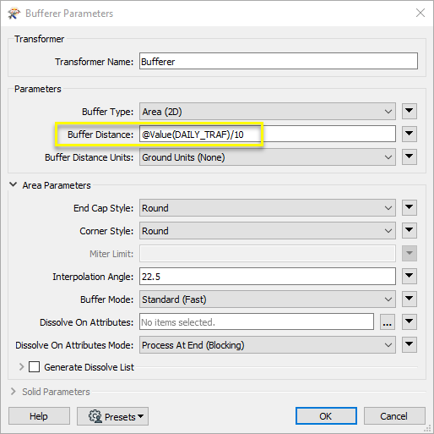Image resolution: width=434 pixels, height=434 pixels.
Task: Confirm with the OK button
Action: click(326, 416)
